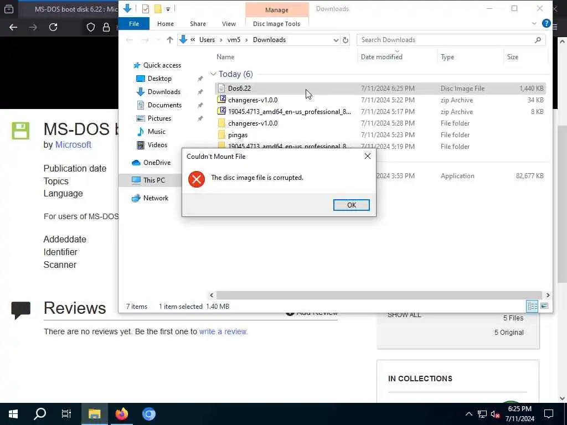Screen dimensions: 567x425
Task: Open Quick access in the navigation pane
Action: [x=162, y=65]
